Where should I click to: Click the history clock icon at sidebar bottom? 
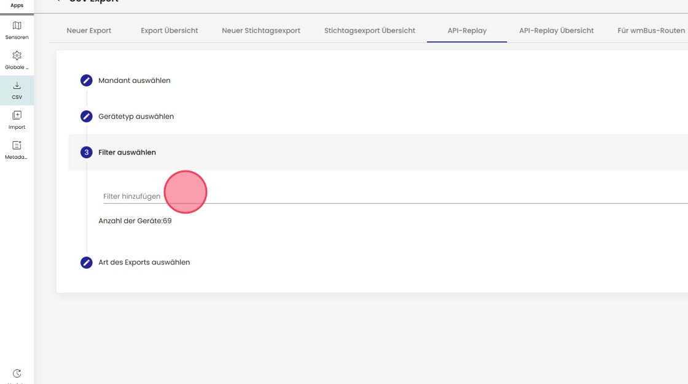(17, 374)
